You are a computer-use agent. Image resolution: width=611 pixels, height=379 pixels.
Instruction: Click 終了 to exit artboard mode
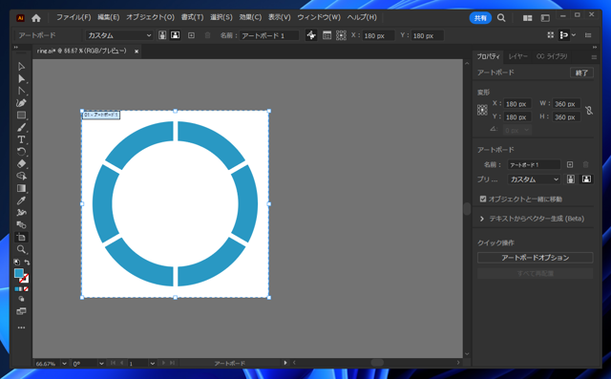581,73
